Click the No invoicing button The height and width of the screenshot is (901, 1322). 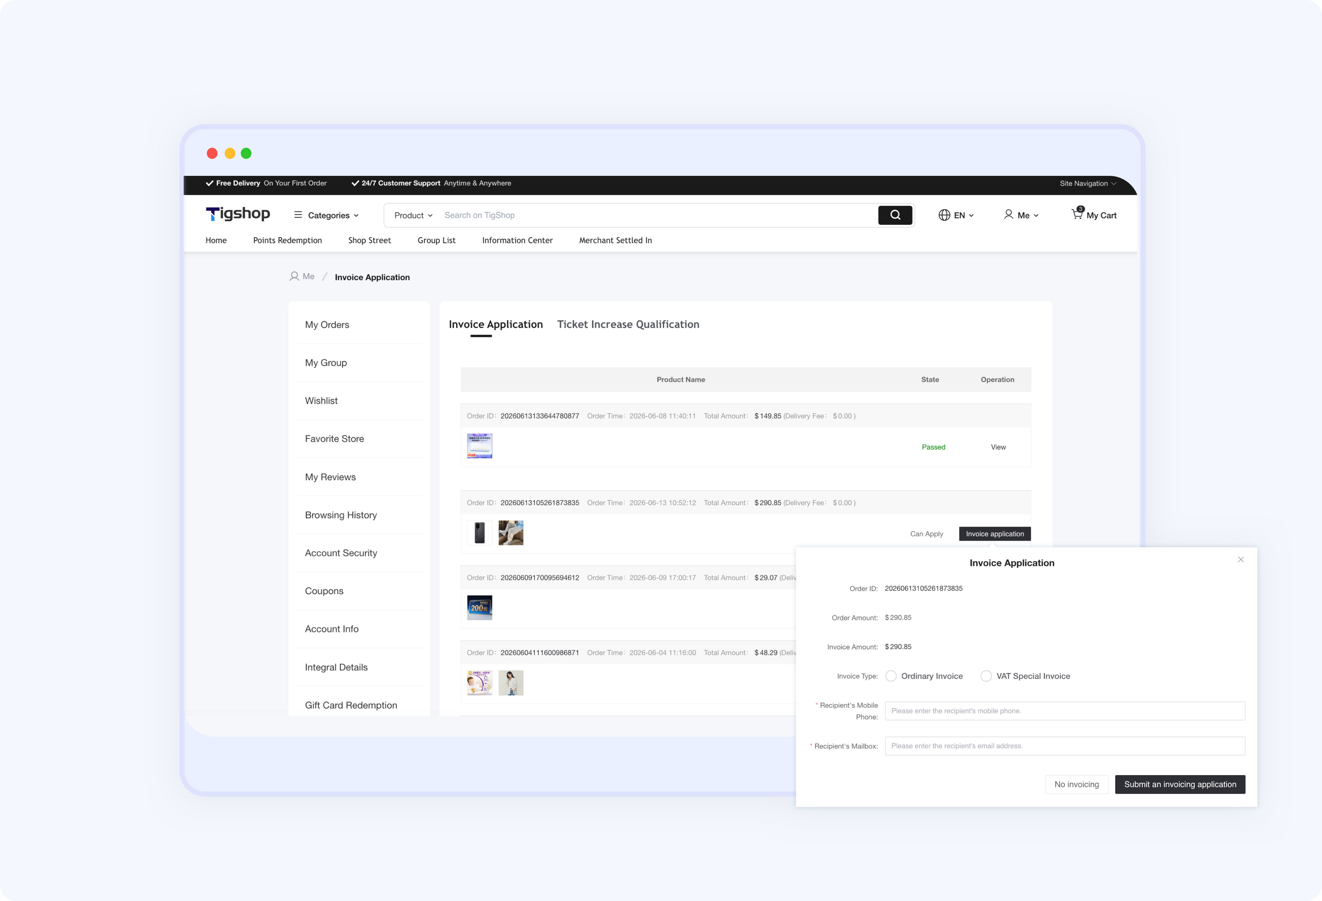click(x=1076, y=784)
